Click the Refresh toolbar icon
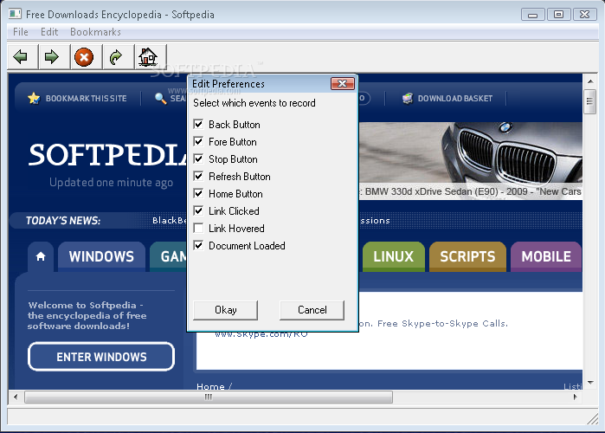605x433 pixels. 116,57
